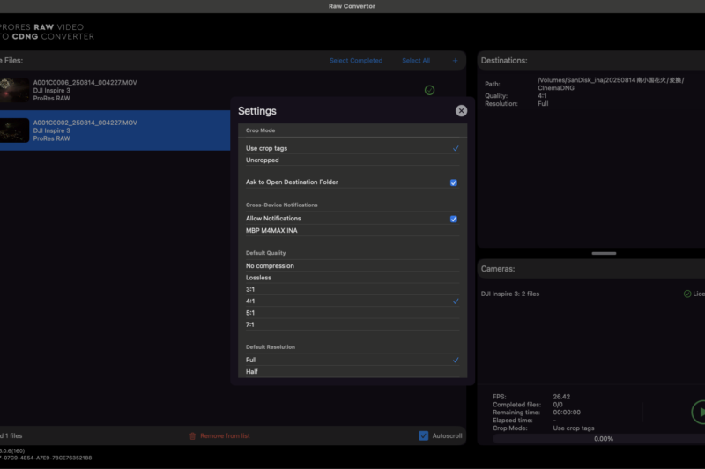Screen dimensions: 705x469
Task: Click Select All link
Action: pyautogui.click(x=415, y=60)
